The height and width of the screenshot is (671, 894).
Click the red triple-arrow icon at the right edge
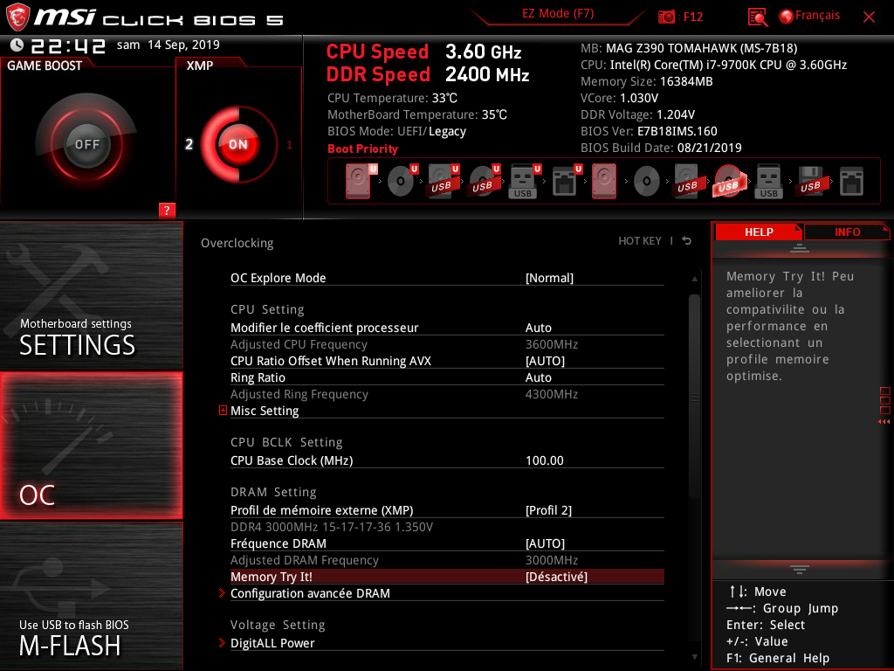[x=884, y=422]
